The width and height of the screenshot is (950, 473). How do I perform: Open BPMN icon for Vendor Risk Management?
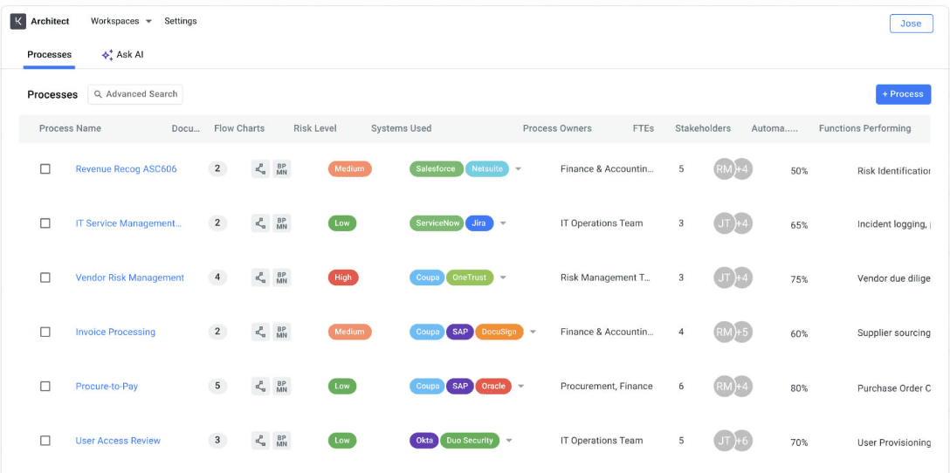(x=282, y=278)
